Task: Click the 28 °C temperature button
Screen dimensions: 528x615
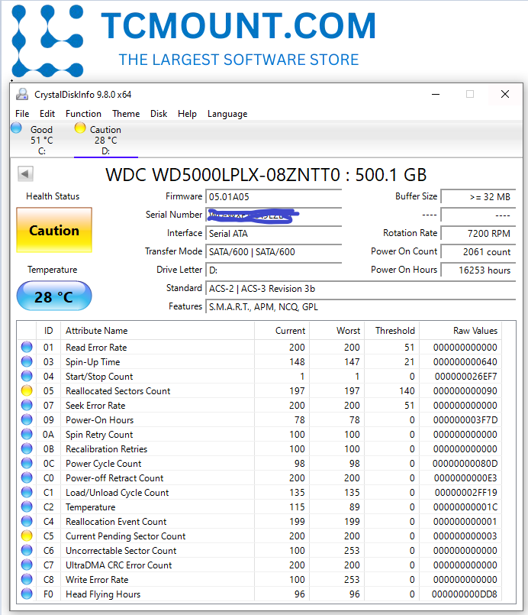Action: pos(53,296)
